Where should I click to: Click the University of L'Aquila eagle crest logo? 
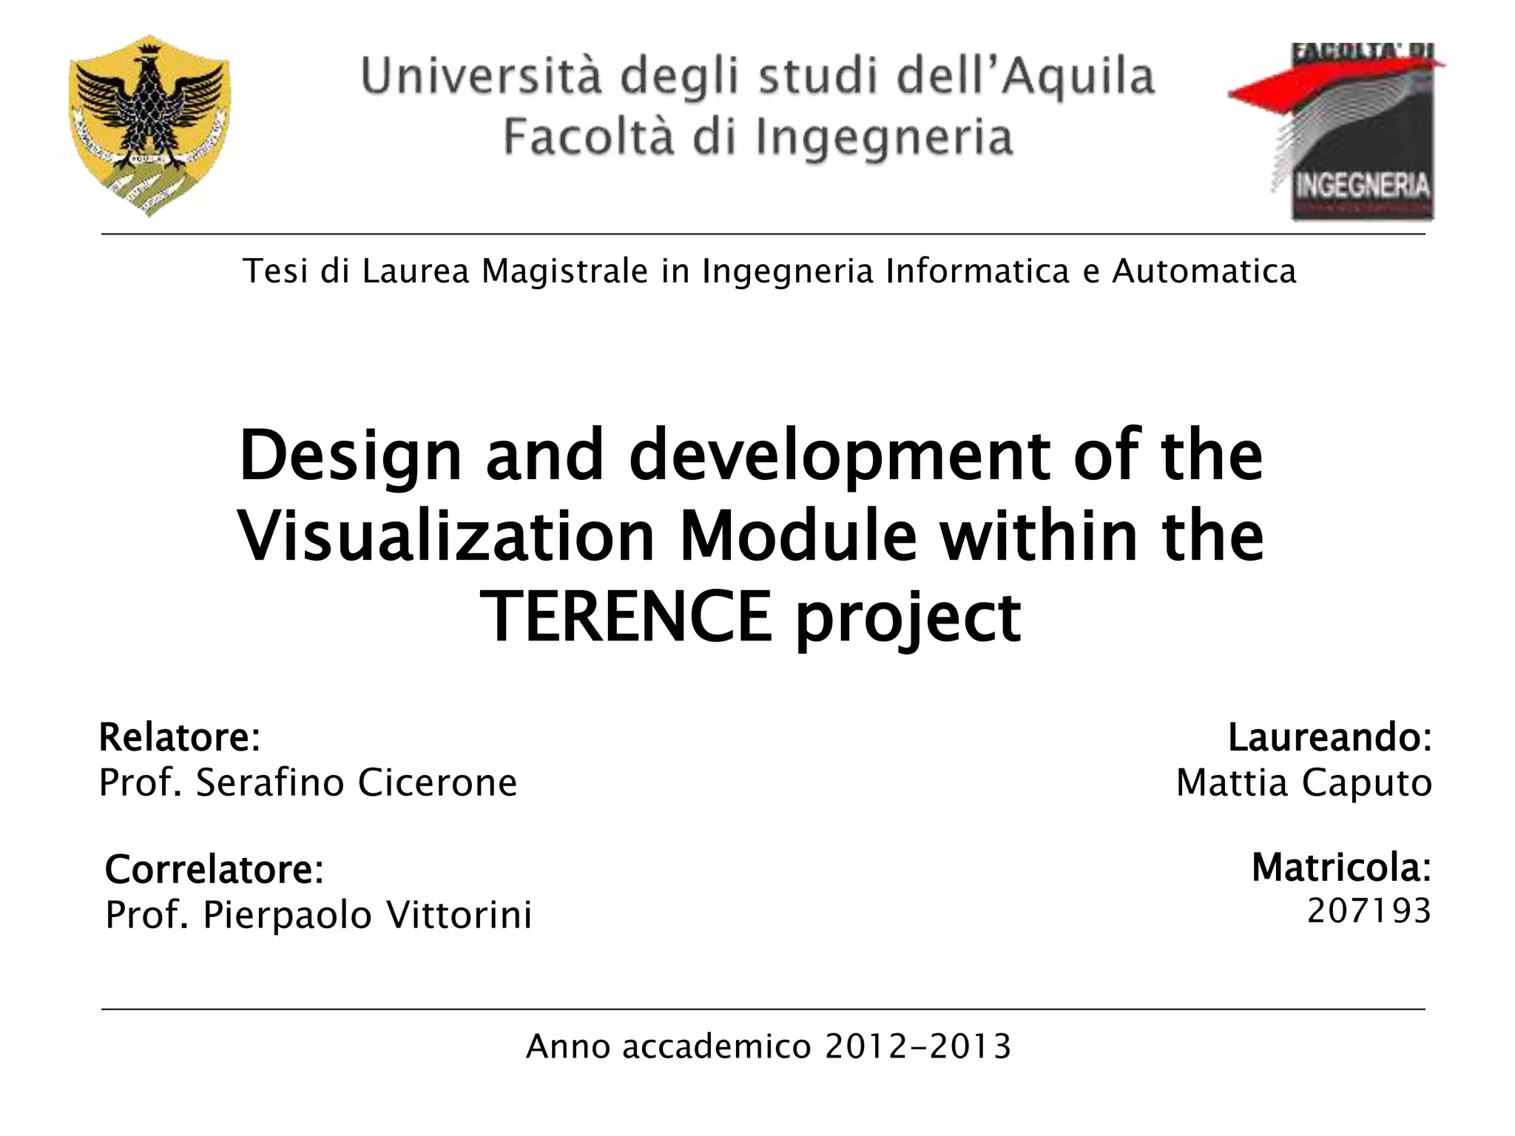(x=149, y=124)
